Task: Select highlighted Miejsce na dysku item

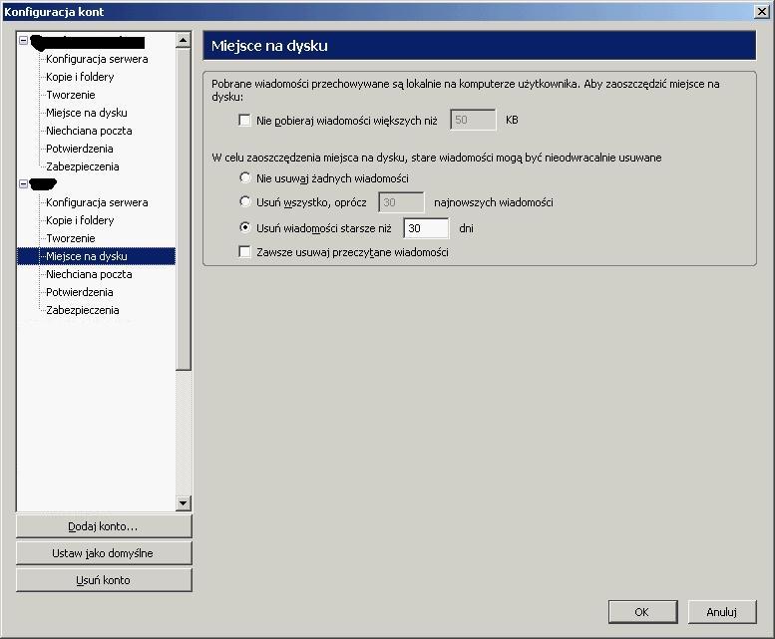Action: click(x=97, y=256)
